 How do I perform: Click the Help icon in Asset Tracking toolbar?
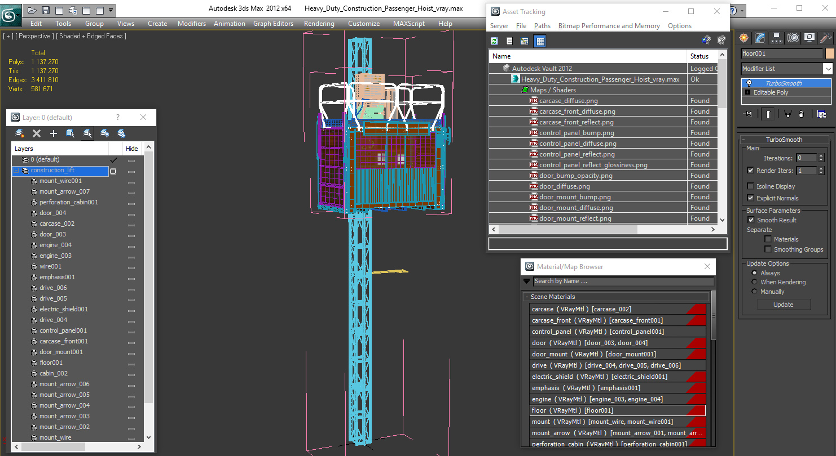tap(706, 41)
